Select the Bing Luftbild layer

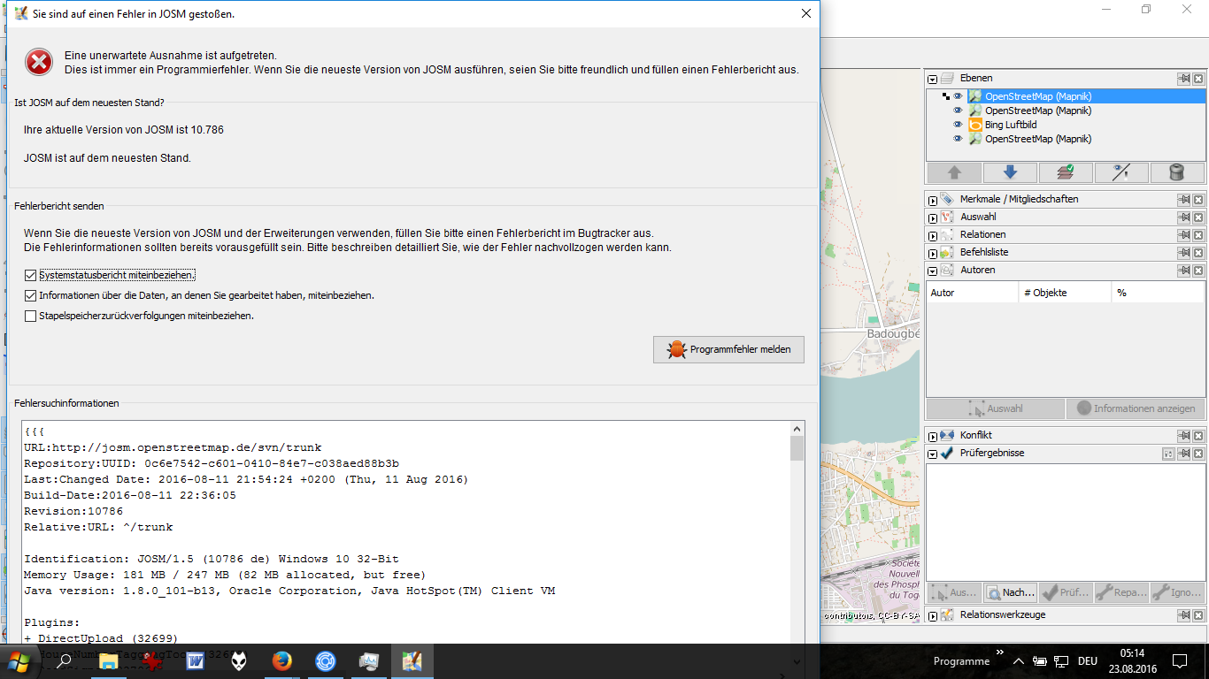pos(1010,125)
